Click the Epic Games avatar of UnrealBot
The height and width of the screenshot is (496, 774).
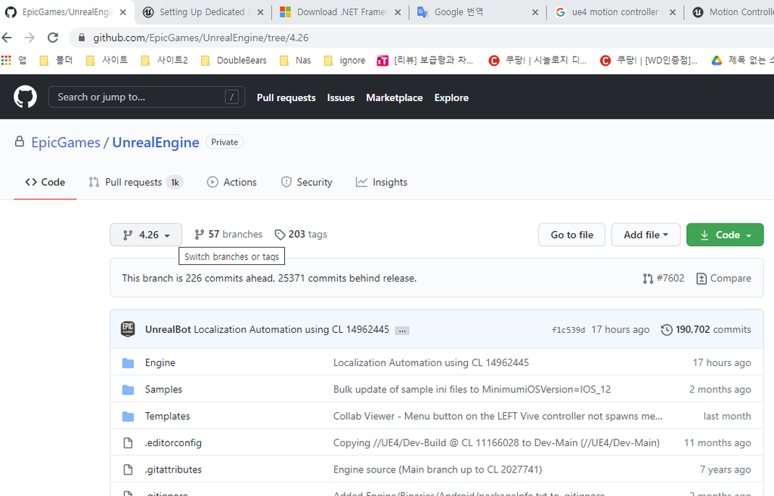[x=128, y=329]
